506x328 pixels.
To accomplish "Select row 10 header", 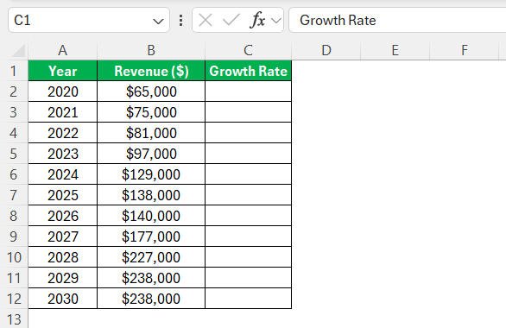I will click(14, 257).
